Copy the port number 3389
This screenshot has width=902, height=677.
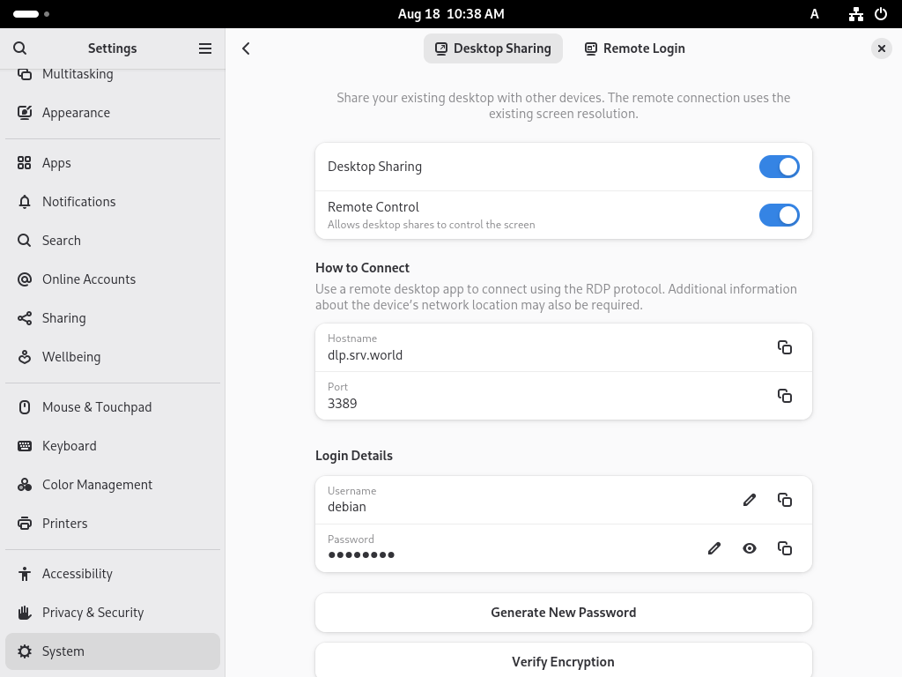[x=784, y=396]
